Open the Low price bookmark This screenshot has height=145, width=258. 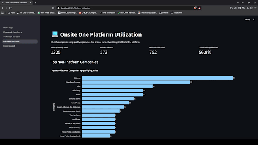(x=88, y=13)
